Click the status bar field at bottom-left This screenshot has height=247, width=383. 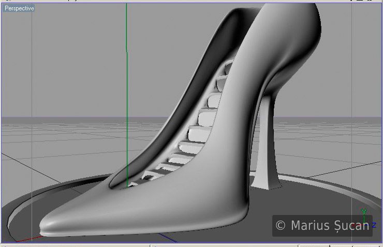78,245
